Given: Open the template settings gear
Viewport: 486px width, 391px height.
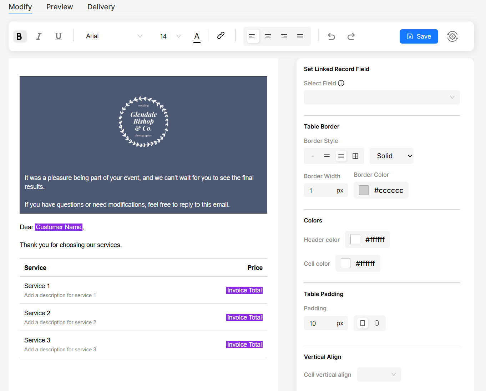Looking at the screenshot, I should tap(452, 36).
